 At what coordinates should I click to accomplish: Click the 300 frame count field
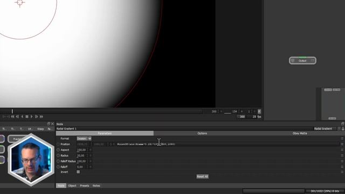click(x=241, y=116)
